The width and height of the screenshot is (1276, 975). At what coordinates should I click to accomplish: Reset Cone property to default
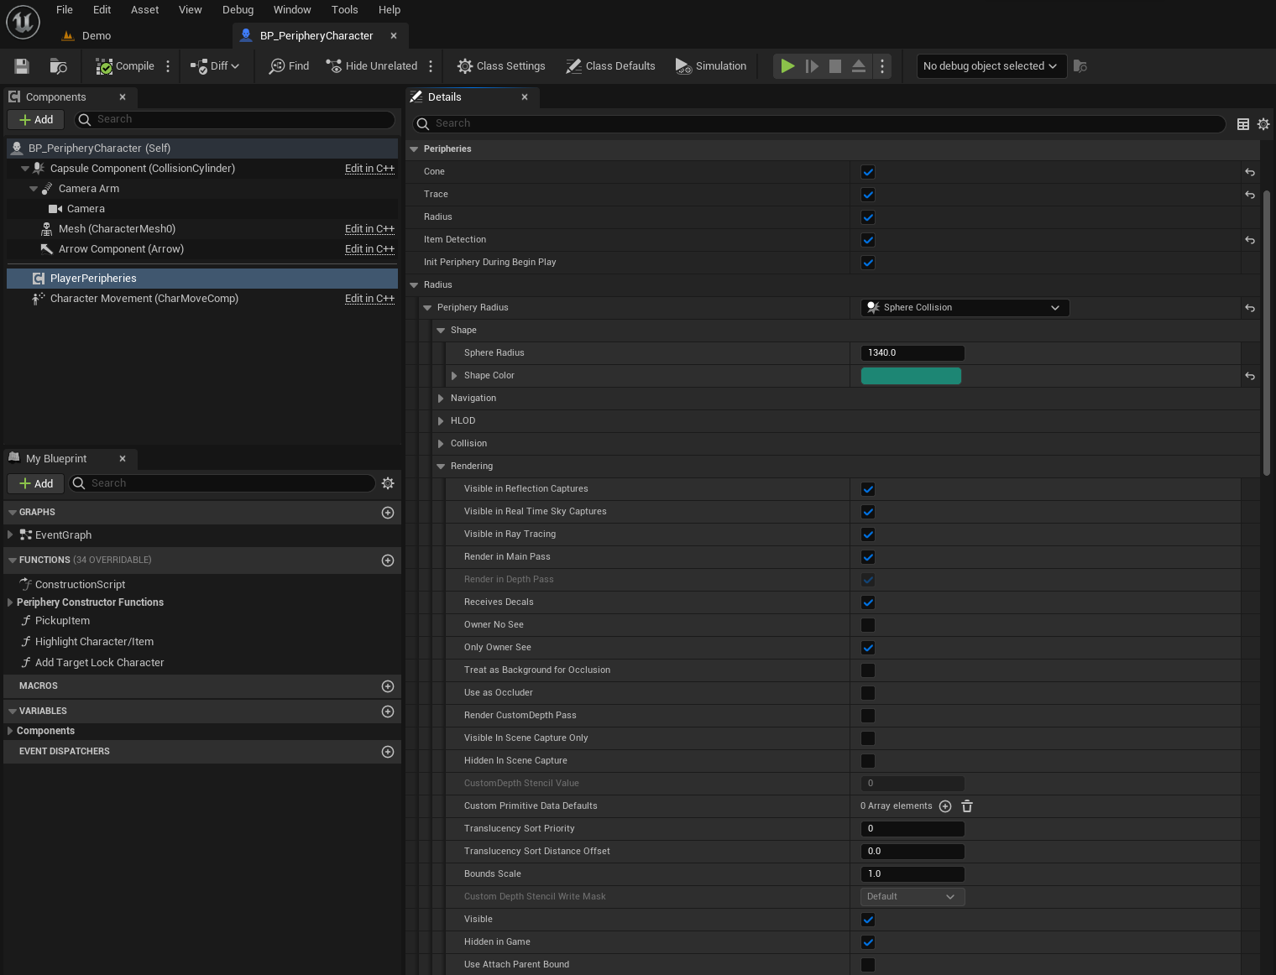coord(1250,172)
